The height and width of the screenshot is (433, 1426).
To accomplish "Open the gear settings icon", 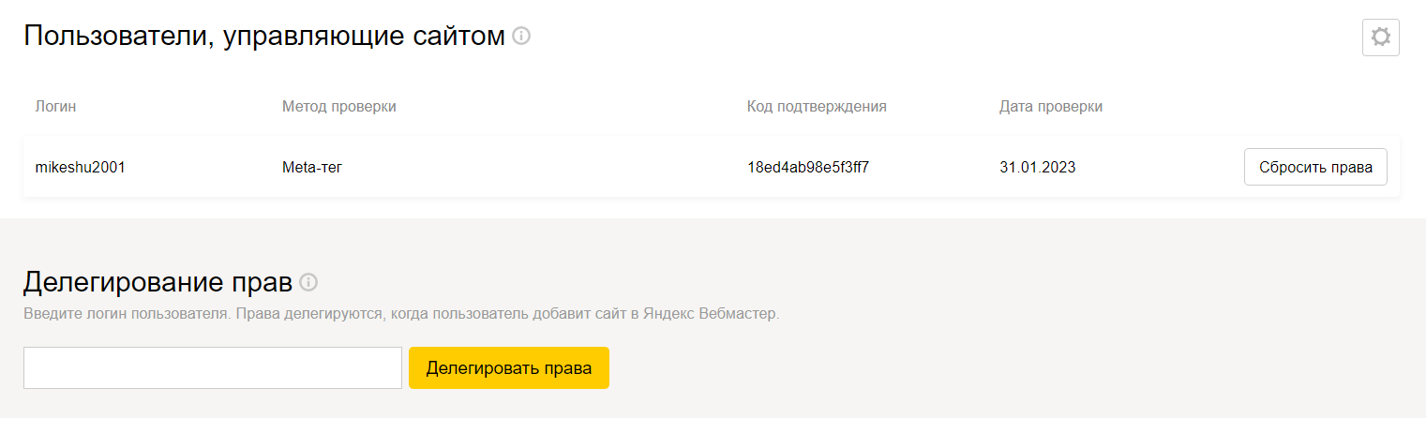I will click(x=1380, y=37).
